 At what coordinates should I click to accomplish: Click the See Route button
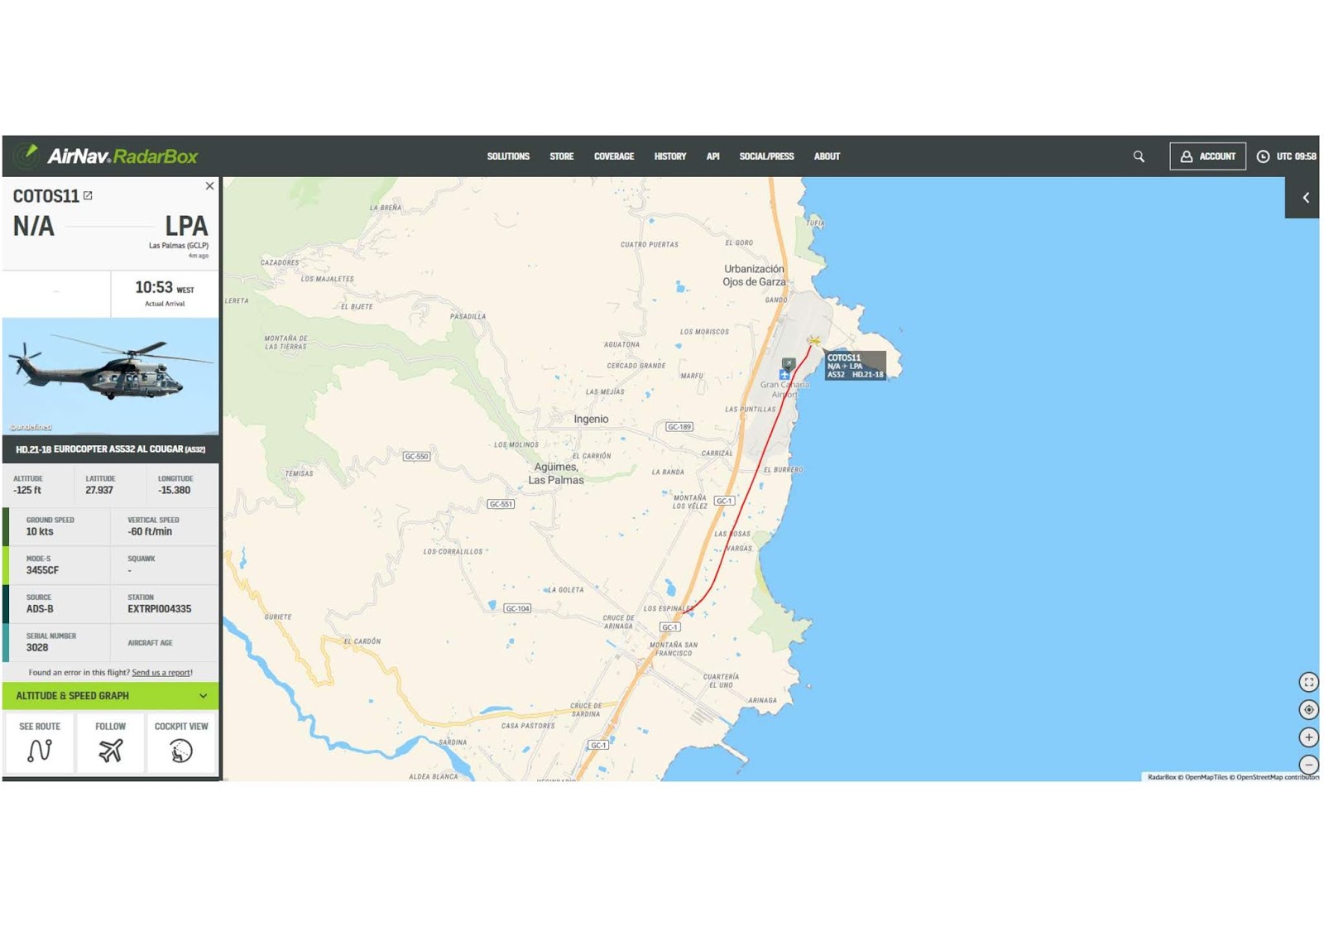click(x=40, y=742)
